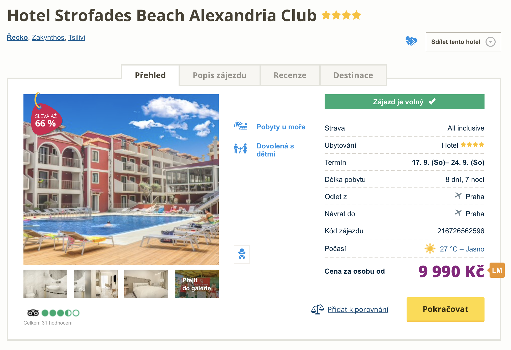This screenshot has height=350, width=511.
Task: Click the Přejít do galerie thumbnail
Action: tap(196, 284)
